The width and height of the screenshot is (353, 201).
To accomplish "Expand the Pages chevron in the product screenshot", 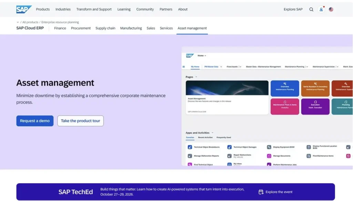I will point(196,77).
